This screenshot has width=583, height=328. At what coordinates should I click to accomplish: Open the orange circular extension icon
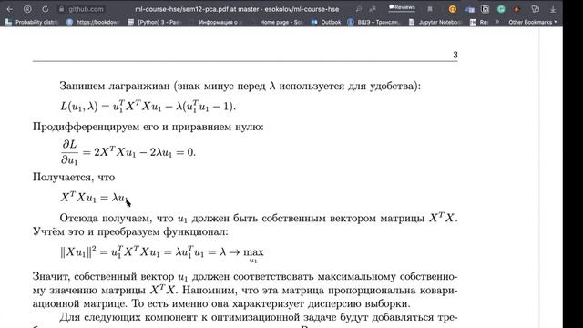[453, 9]
